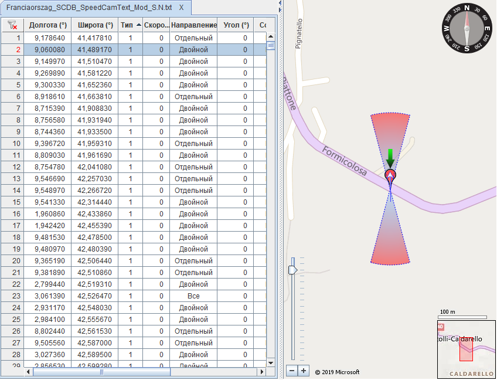Image resolution: width=497 pixels, height=380 pixels.
Task: Click the table's vertical scroll down arrow
Action: (271, 362)
